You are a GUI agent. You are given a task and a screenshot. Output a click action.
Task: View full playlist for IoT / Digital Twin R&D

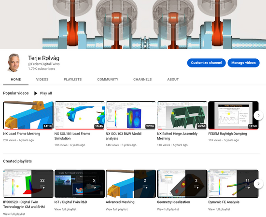coord(65,209)
